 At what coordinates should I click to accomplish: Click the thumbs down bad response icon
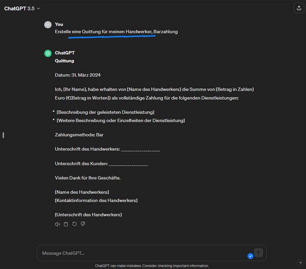click(83, 224)
